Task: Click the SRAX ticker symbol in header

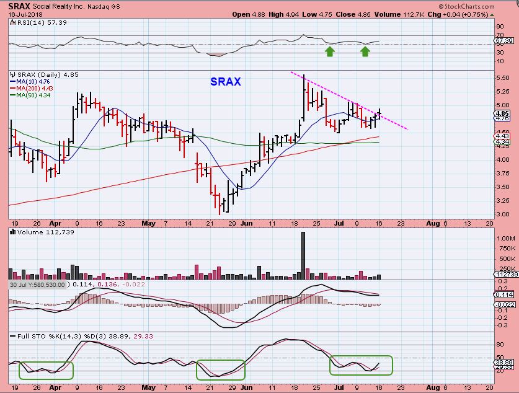Action: coord(19,6)
